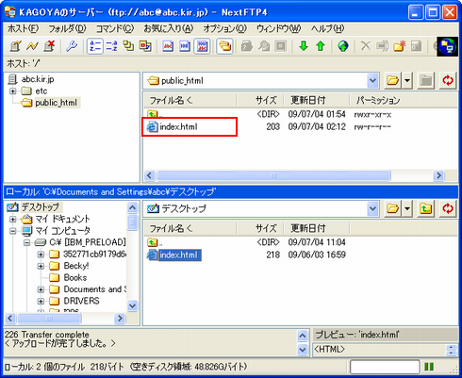Open the コマンド(C) menu
462x378 pixels.
[115, 28]
